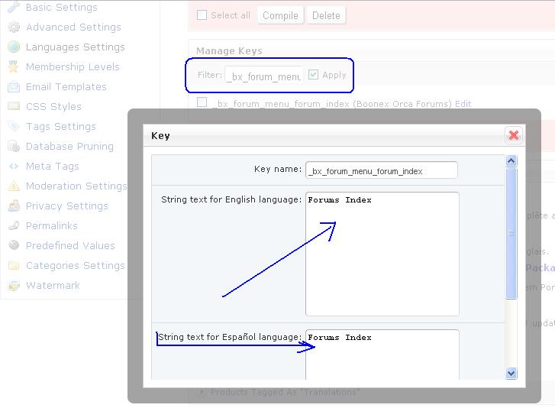Click the Email Templates envelope icon
This screenshot has width=555, height=408.
click(14, 86)
